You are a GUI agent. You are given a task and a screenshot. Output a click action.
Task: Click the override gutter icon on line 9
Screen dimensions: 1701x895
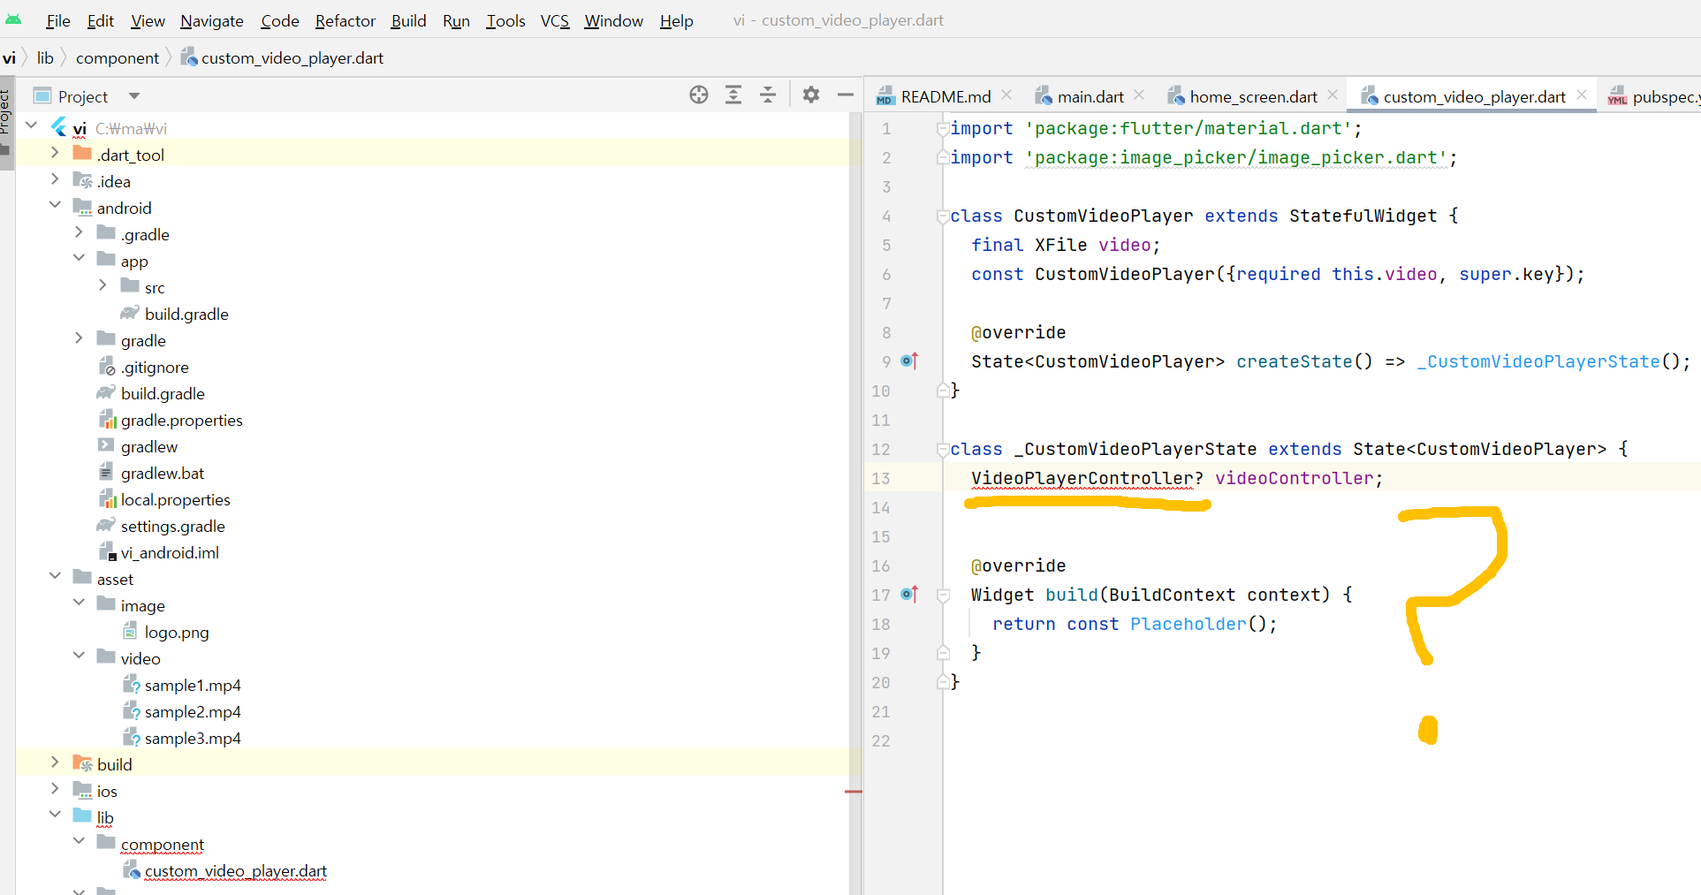tap(909, 360)
